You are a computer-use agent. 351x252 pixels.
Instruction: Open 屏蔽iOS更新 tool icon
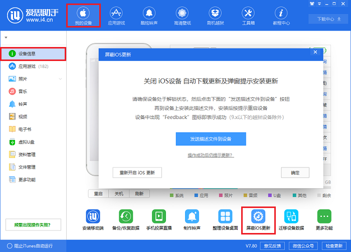258,220
